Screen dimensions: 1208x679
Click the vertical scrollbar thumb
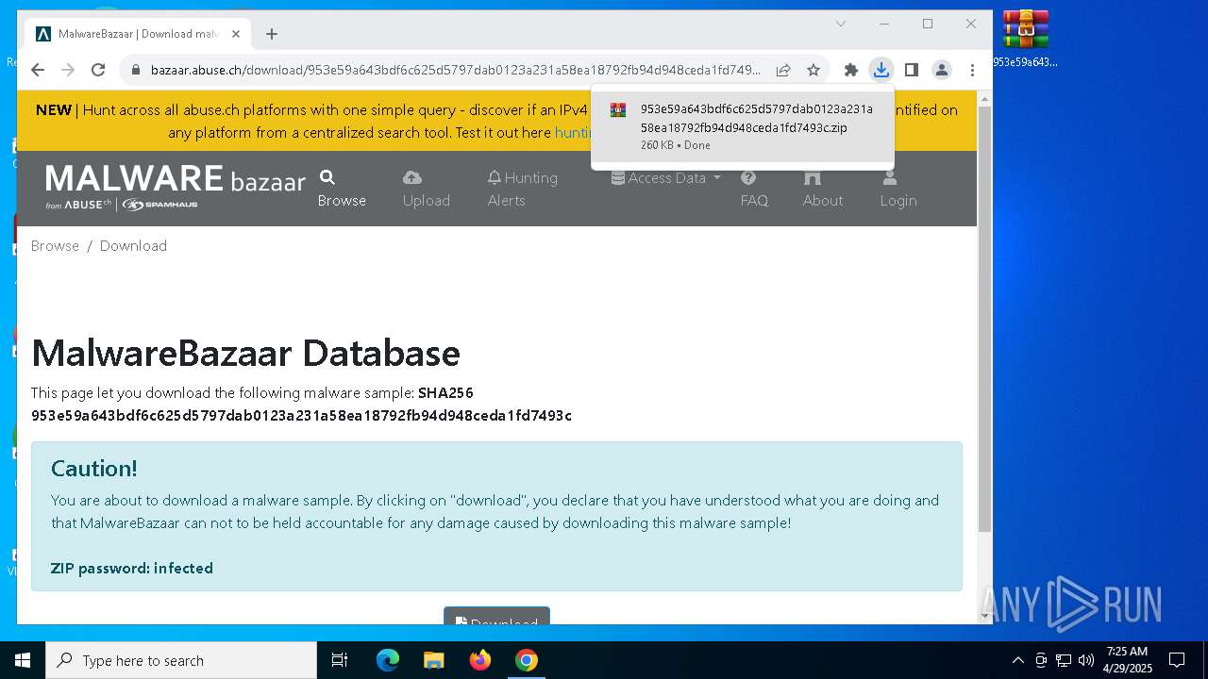click(984, 320)
